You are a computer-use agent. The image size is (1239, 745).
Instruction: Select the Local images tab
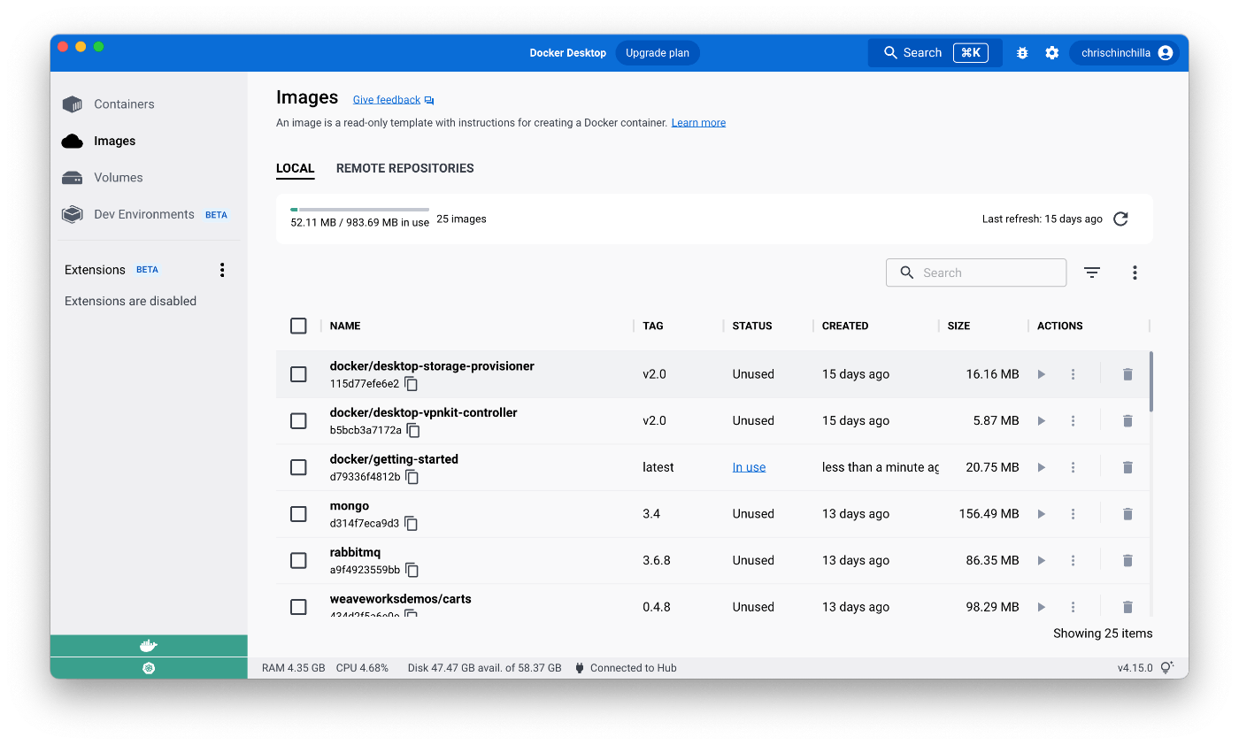tap(295, 168)
